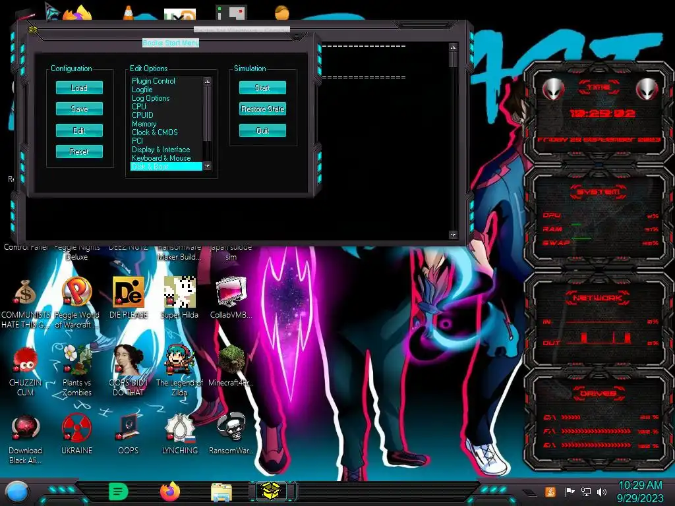Select the CollabVMB... monitor icon
675x506 pixels.
(x=231, y=298)
